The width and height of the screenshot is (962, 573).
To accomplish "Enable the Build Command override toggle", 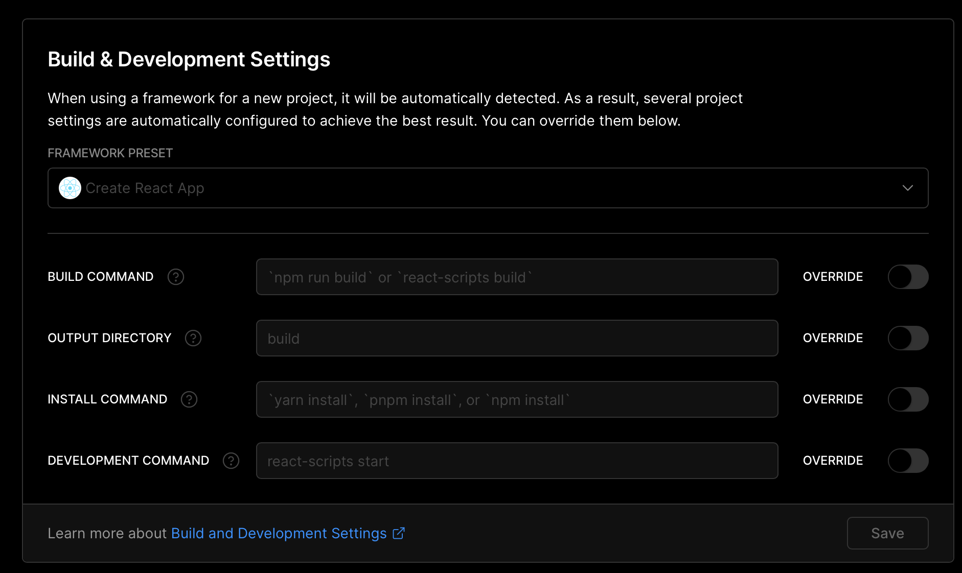I will tap(908, 277).
